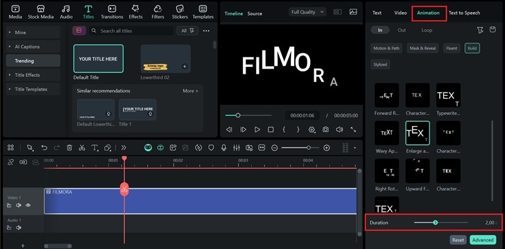Open the Audio tab
This screenshot has height=249, width=505.
(66, 12)
